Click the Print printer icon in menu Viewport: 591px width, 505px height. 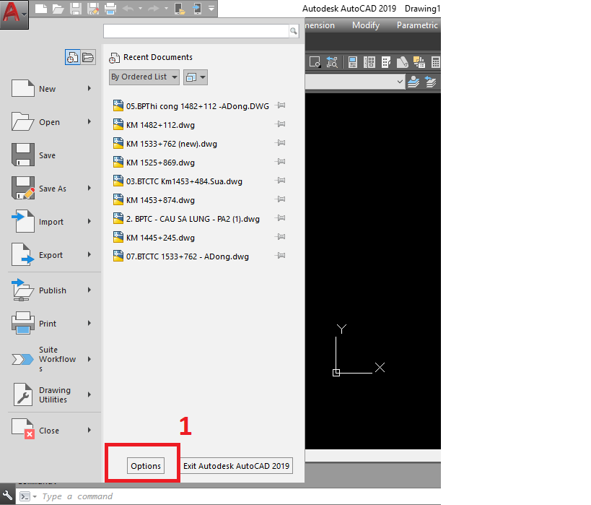click(x=23, y=323)
